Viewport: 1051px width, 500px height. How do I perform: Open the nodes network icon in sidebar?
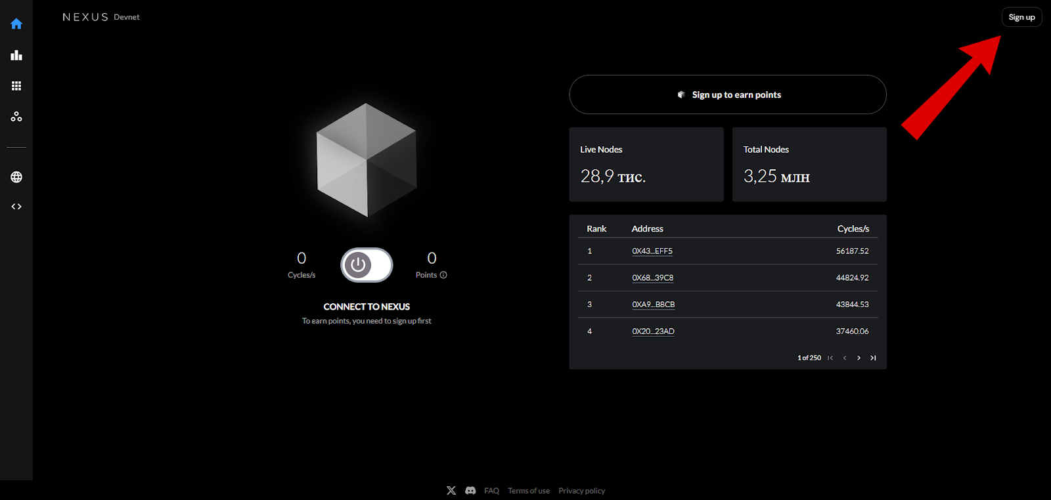click(16, 117)
